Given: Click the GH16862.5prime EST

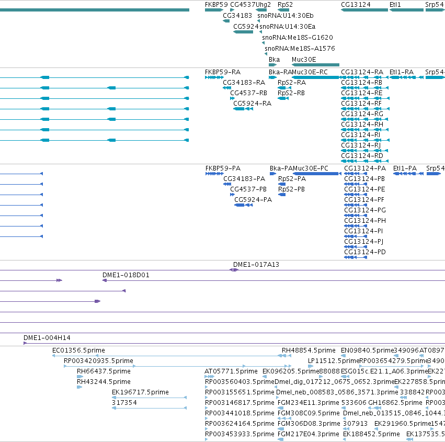Looking at the screenshot, I should (x=374, y=408).
